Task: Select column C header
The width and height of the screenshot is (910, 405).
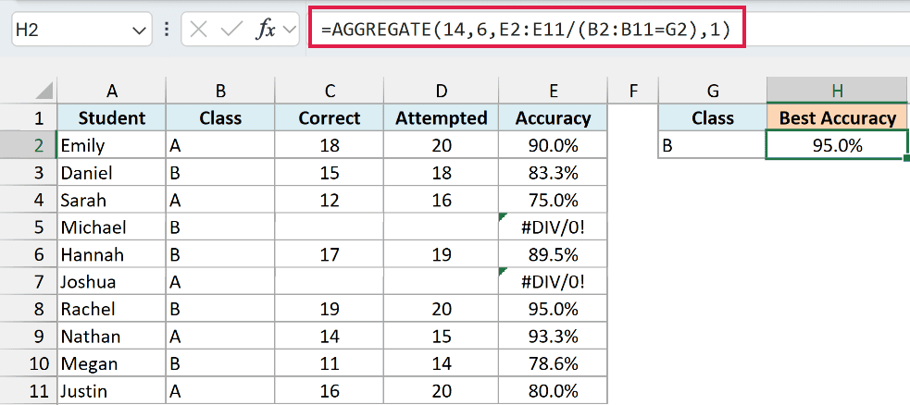Action: coord(330,91)
